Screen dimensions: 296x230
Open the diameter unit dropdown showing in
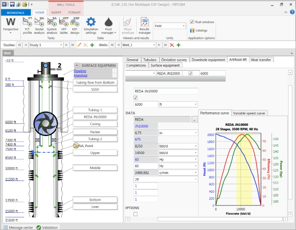click(x=178, y=133)
